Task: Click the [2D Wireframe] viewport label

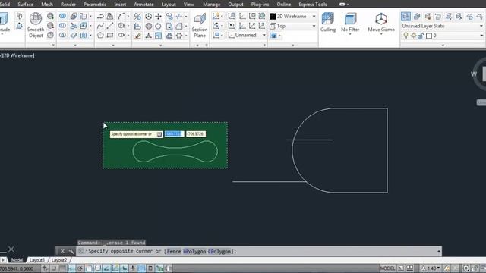Action: tap(18, 55)
